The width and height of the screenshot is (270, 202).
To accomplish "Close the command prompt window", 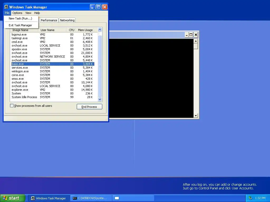I will point(196,35).
